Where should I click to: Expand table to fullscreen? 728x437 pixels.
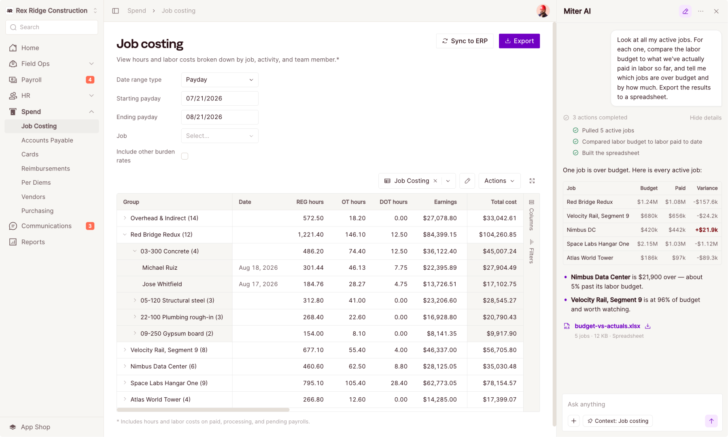pyautogui.click(x=532, y=181)
